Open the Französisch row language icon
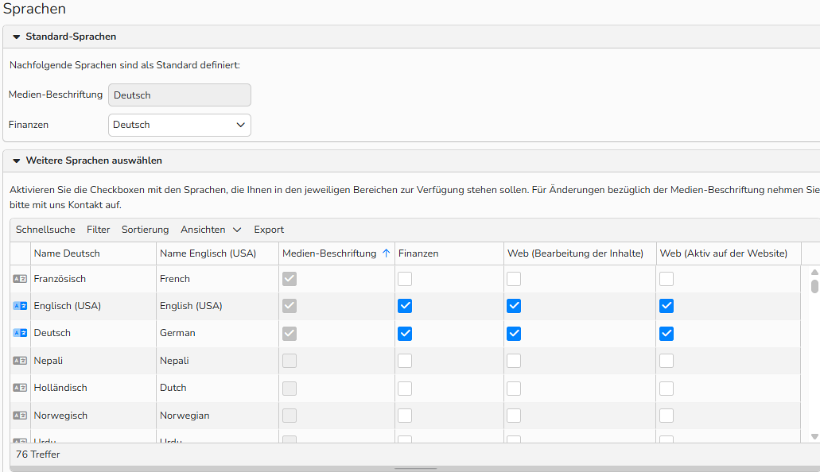 [20, 279]
